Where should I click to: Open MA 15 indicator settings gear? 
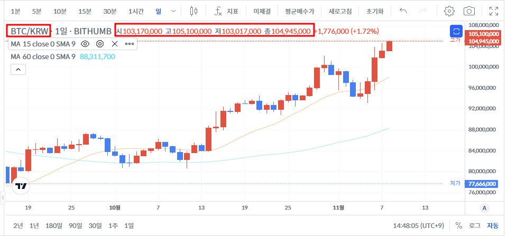click(99, 44)
